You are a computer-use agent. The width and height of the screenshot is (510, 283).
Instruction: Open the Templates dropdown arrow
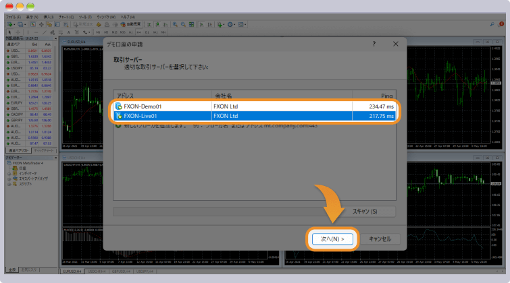coord(245,25)
